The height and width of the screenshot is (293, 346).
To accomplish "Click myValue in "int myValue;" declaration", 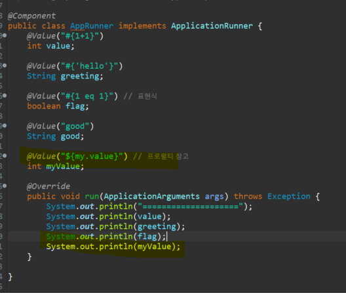I will tap(63, 166).
